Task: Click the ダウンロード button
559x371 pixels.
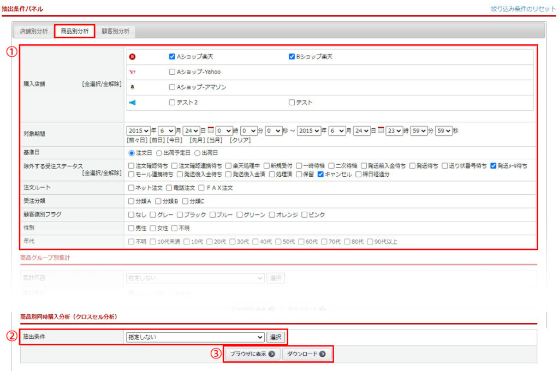Action: tap(306, 354)
